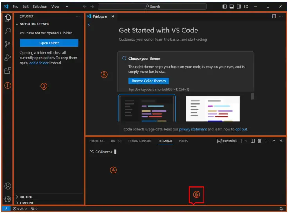This screenshot has width=289, height=213.
Task: Split the terminal
Action: [x=253, y=141]
